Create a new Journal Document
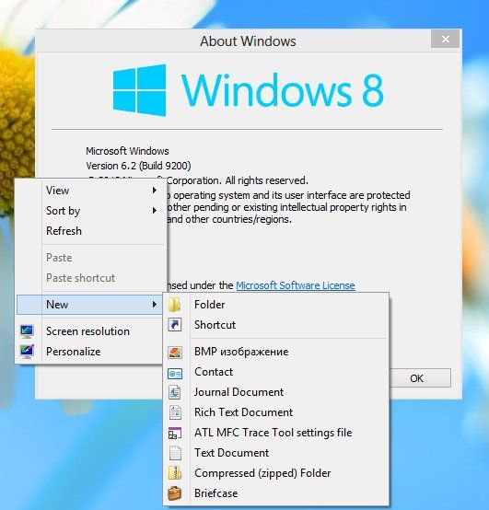The height and width of the screenshot is (510, 489). (x=276, y=392)
